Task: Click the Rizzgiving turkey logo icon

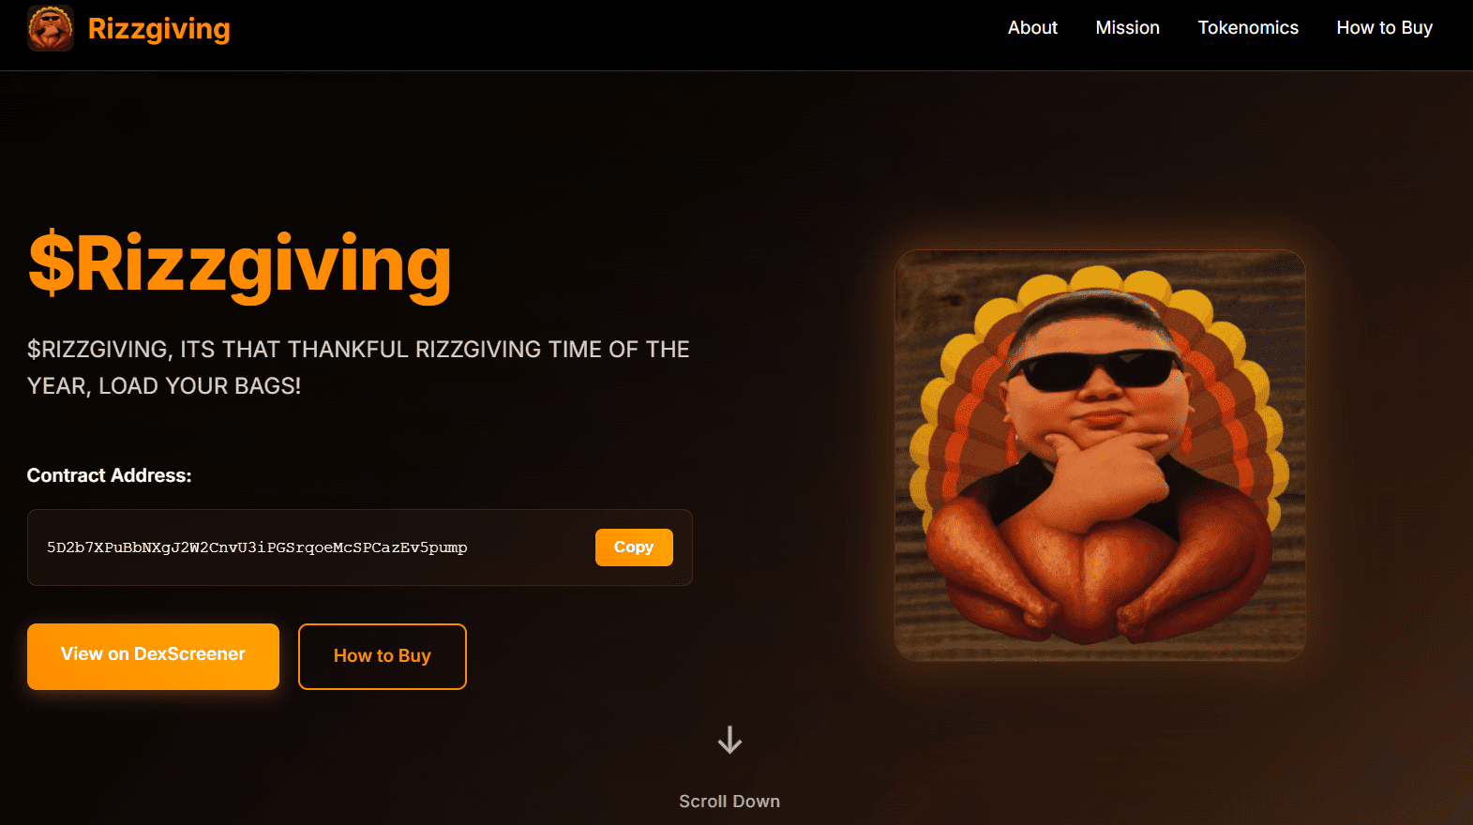Action: click(x=51, y=28)
